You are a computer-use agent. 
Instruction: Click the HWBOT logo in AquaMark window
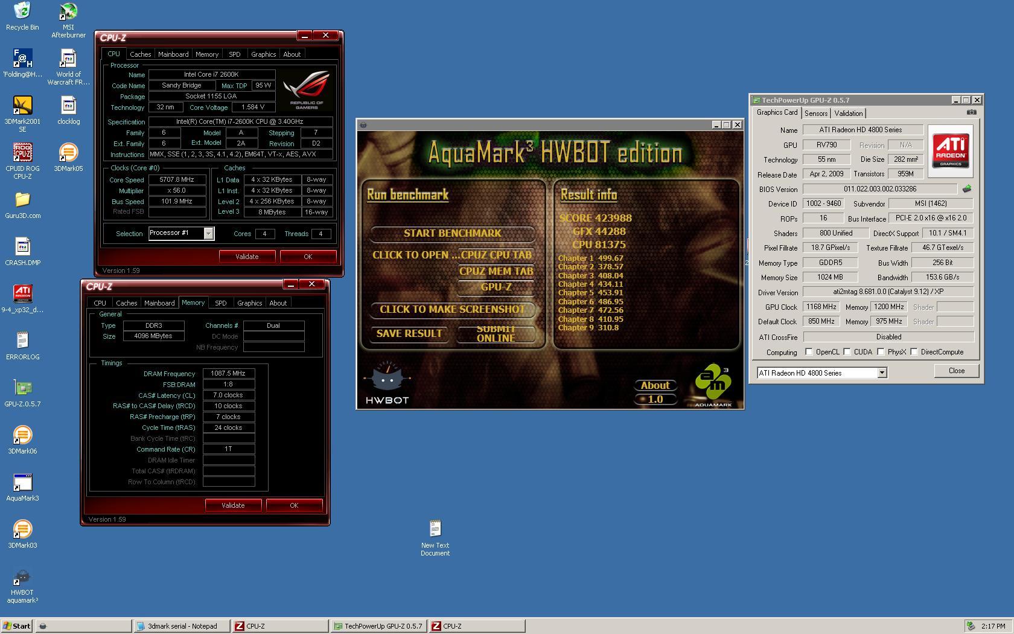[387, 383]
